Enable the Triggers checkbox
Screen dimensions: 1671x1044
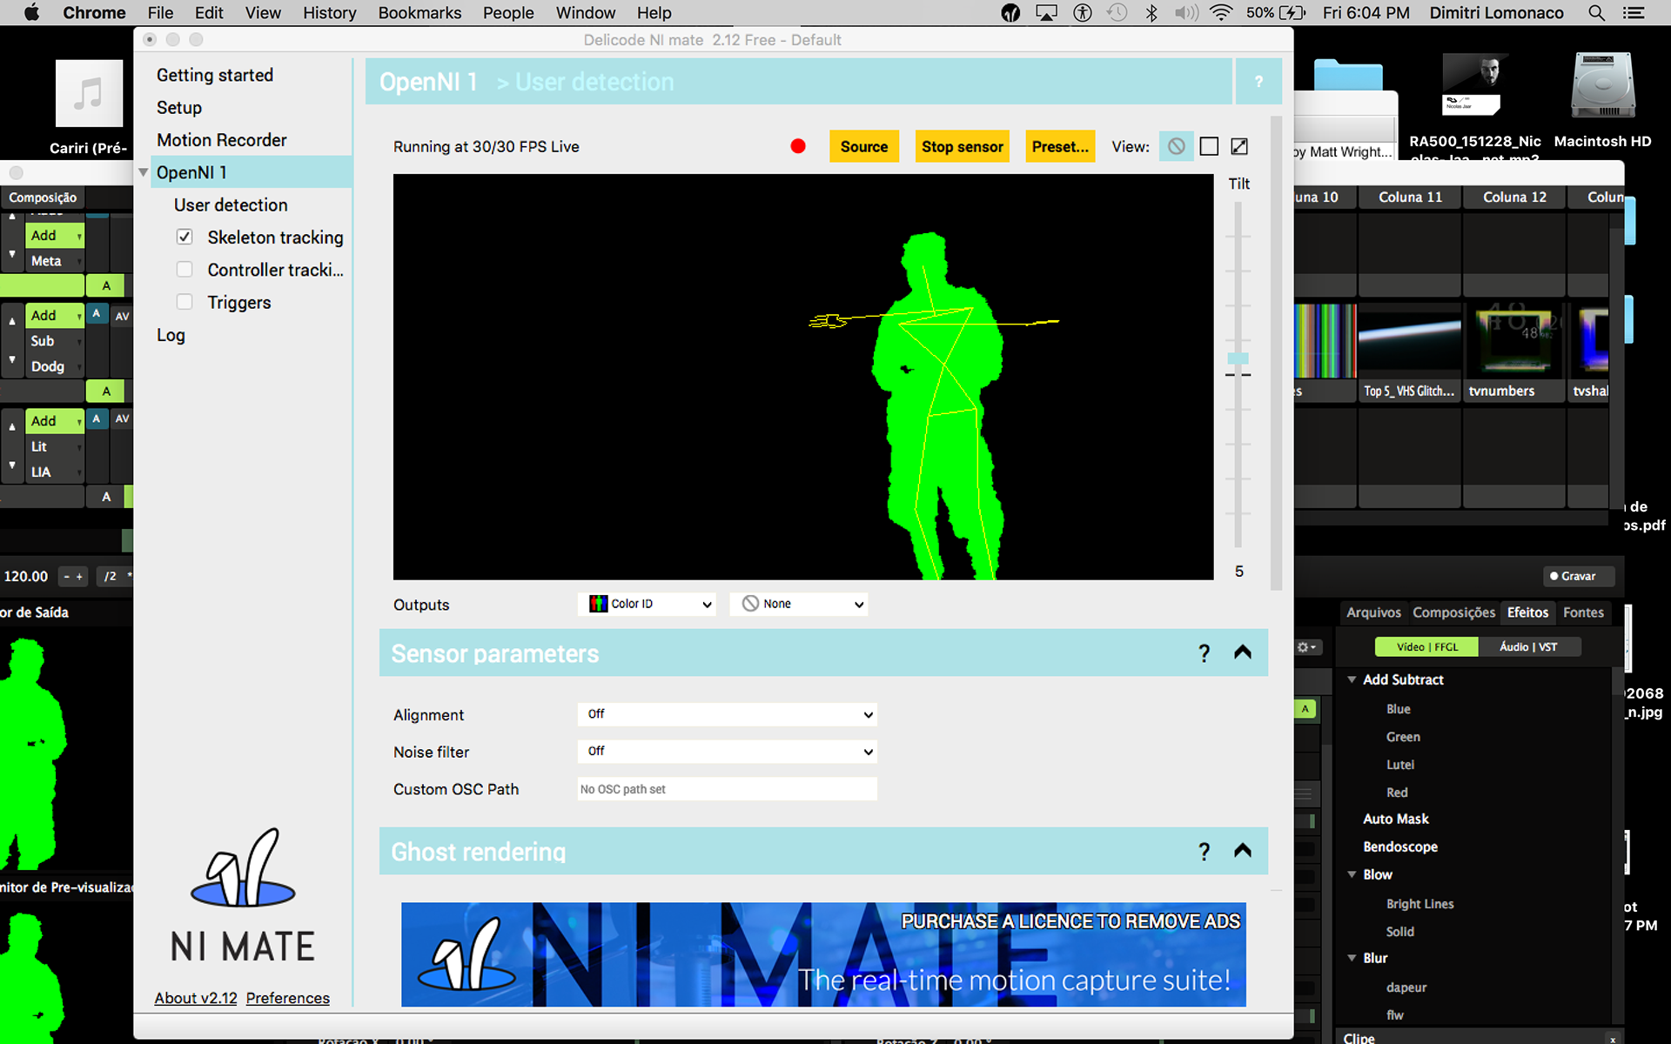tap(185, 302)
